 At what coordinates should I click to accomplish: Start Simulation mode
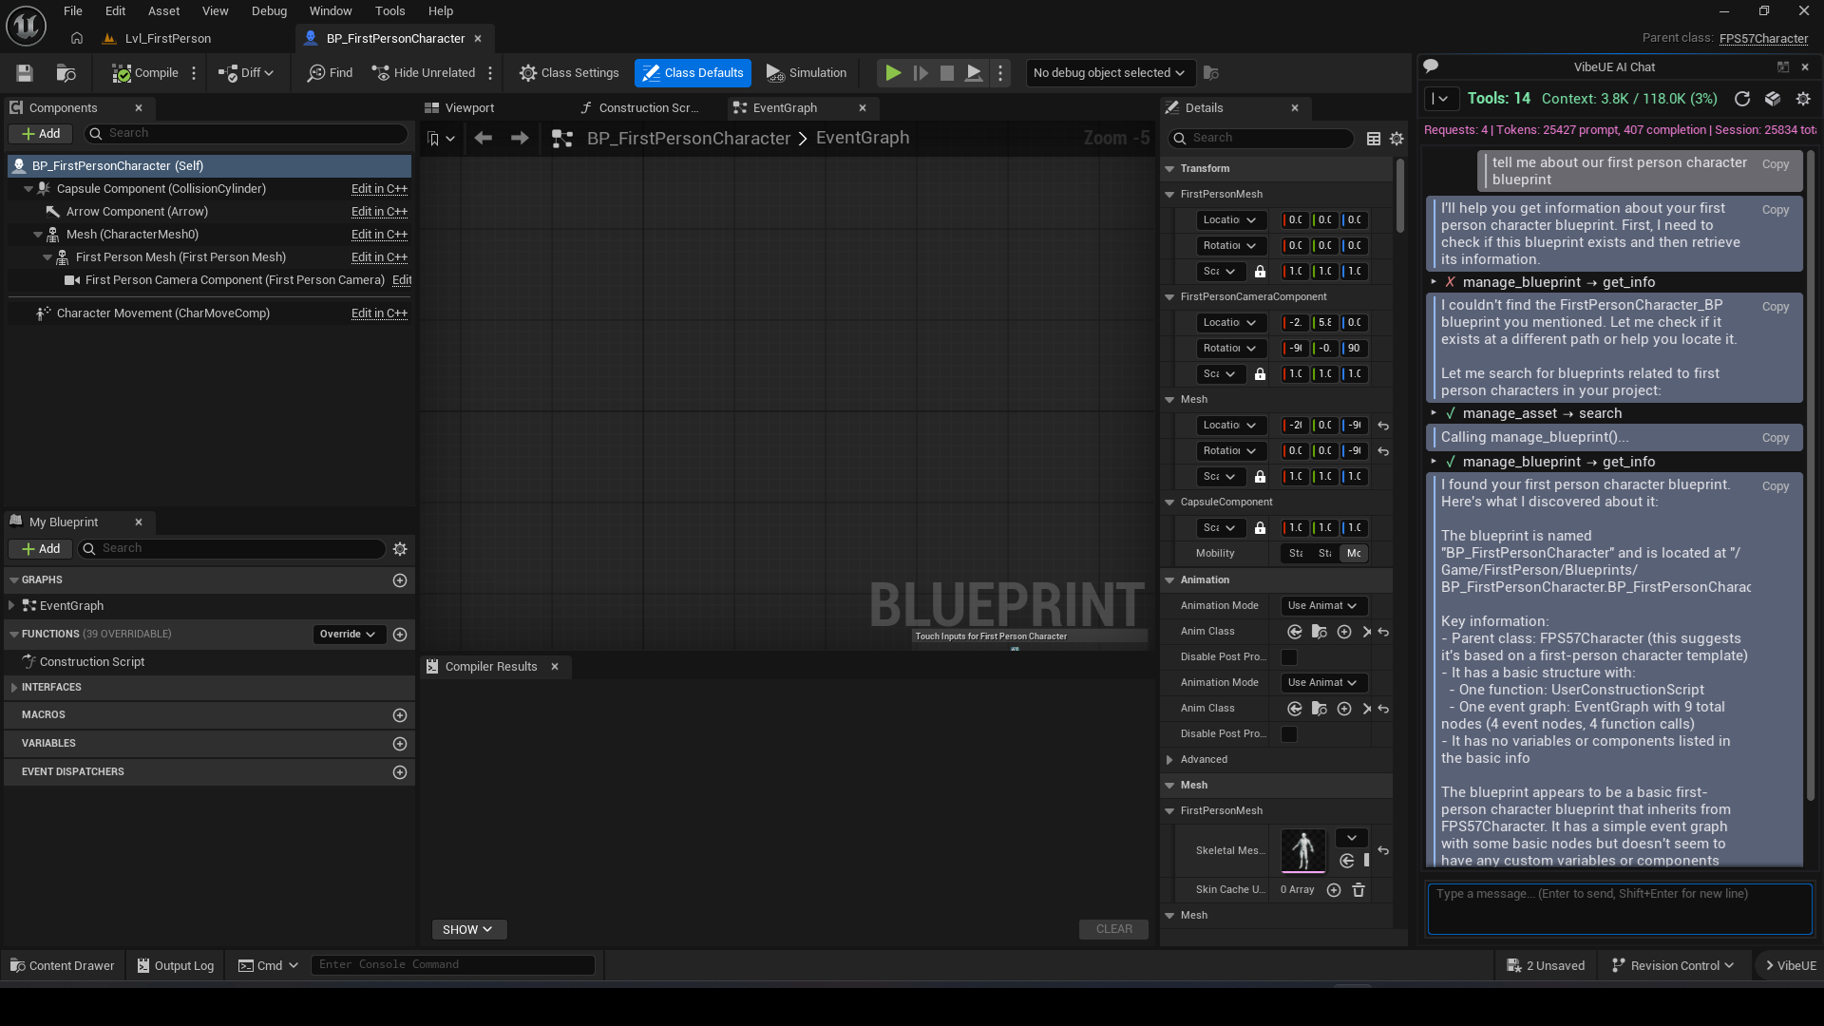pyautogui.click(x=806, y=72)
